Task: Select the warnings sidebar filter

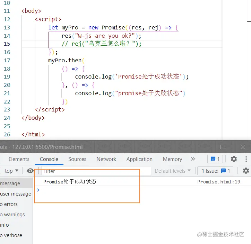Action: [x=16, y=215]
